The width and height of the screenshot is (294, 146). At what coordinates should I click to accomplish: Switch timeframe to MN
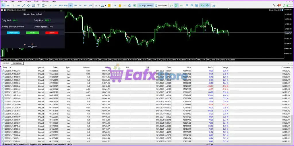(x=90, y=5)
